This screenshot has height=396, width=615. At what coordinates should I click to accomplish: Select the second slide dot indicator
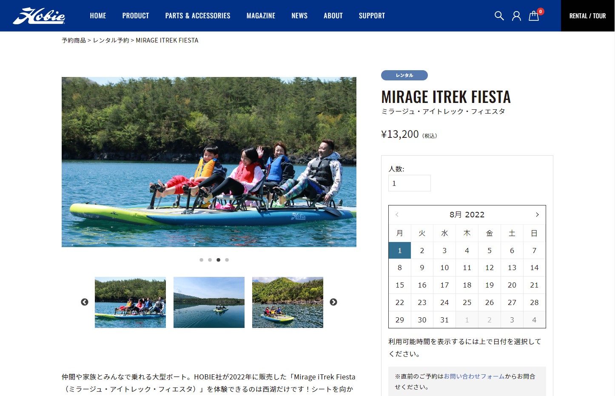point(210,260)
